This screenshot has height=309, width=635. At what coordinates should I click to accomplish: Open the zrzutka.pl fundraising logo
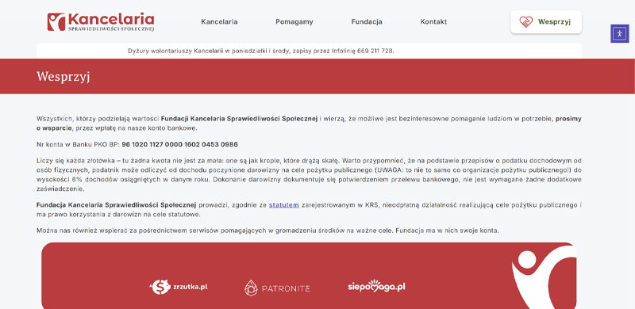tap(179, 287)
